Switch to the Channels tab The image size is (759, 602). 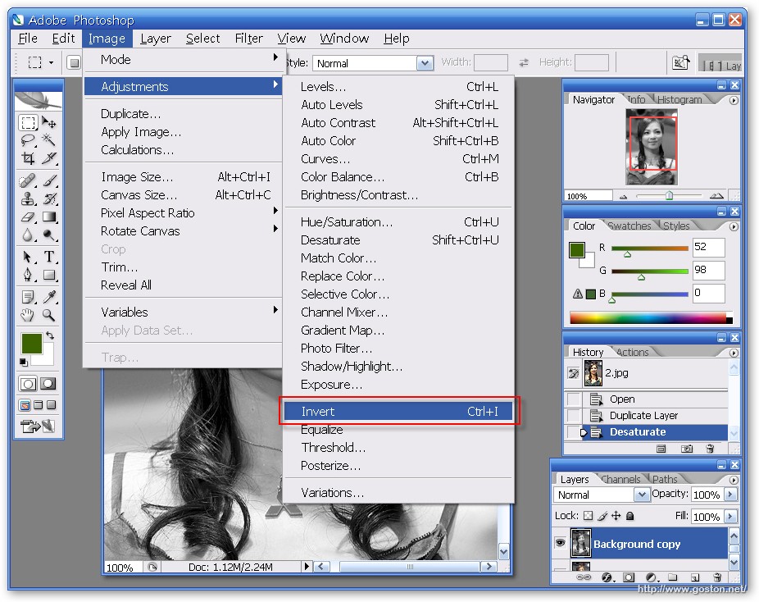[620, 479]
